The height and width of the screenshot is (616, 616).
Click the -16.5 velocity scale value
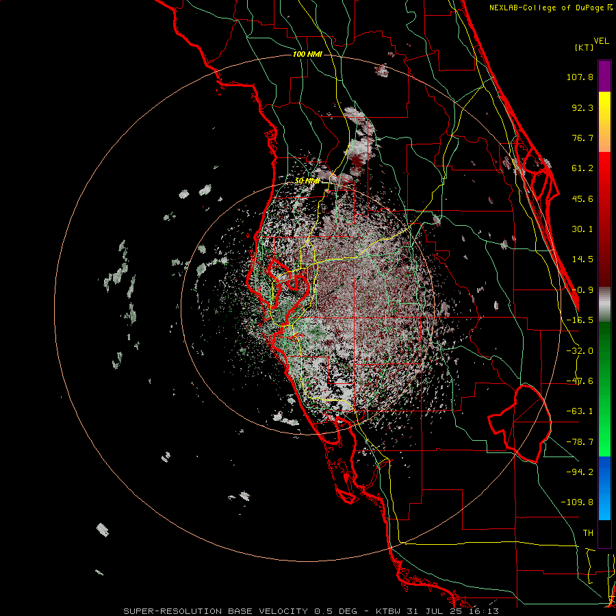tap(580, 320)
